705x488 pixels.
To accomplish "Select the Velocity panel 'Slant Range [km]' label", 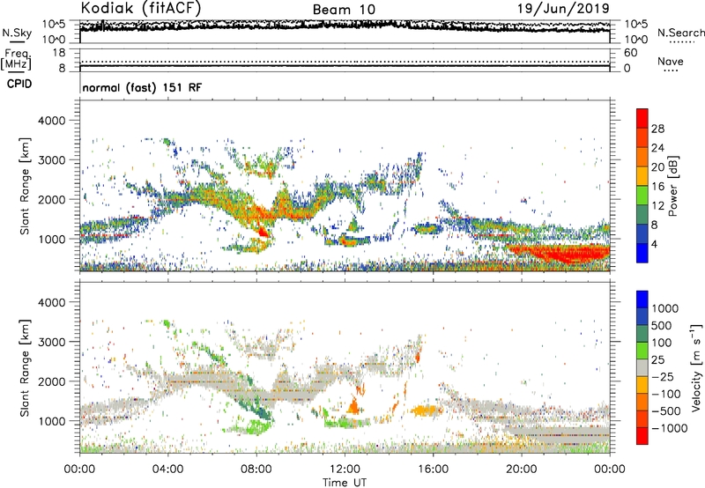I will click(x=25, y=368).
